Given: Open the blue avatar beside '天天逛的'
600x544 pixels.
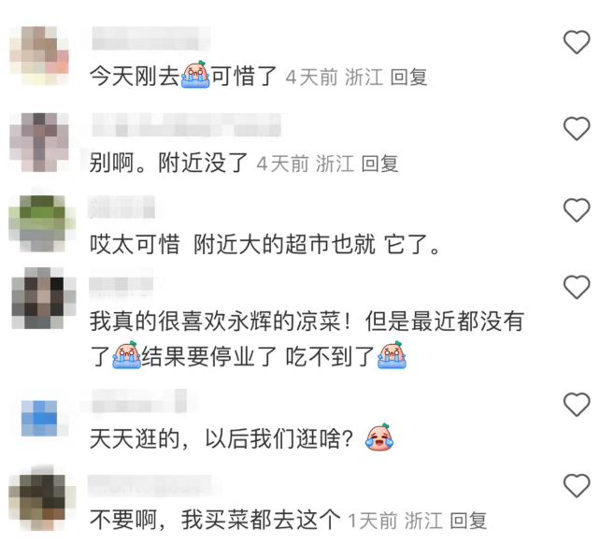Looking at the screenshot, I should point(39,419).
